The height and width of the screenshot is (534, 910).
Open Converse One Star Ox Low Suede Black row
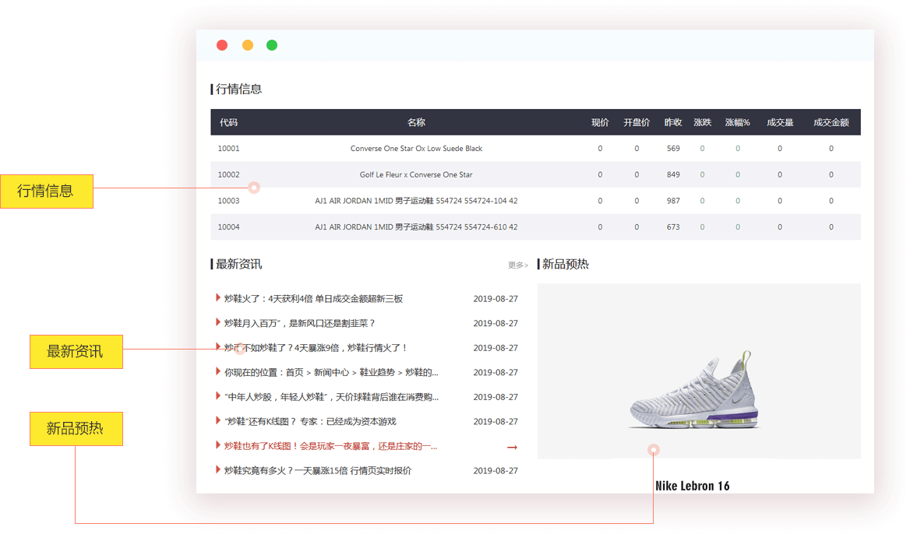pos(416,149)
